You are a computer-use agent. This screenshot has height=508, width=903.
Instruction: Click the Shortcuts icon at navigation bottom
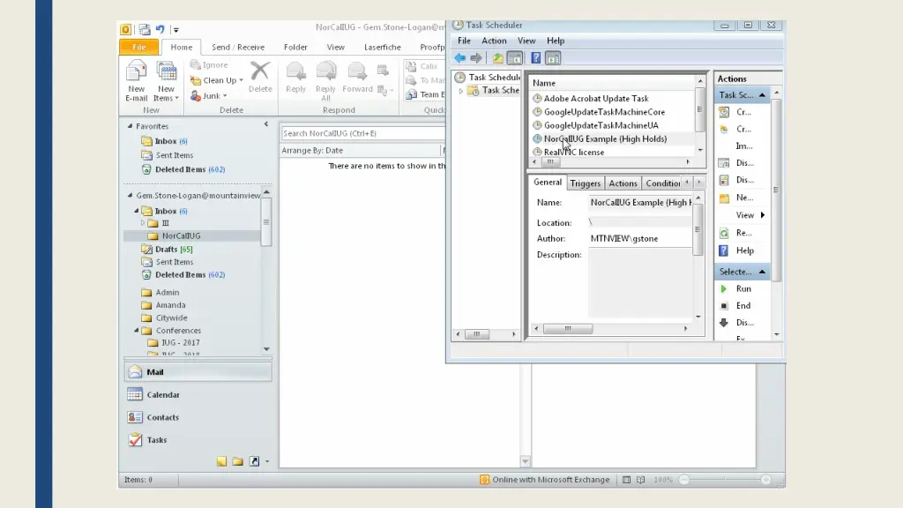[x=254, y=461]
